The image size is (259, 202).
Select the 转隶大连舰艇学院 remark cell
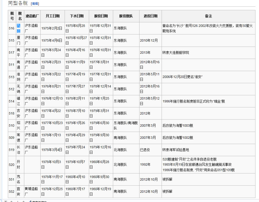click(176, 53)
